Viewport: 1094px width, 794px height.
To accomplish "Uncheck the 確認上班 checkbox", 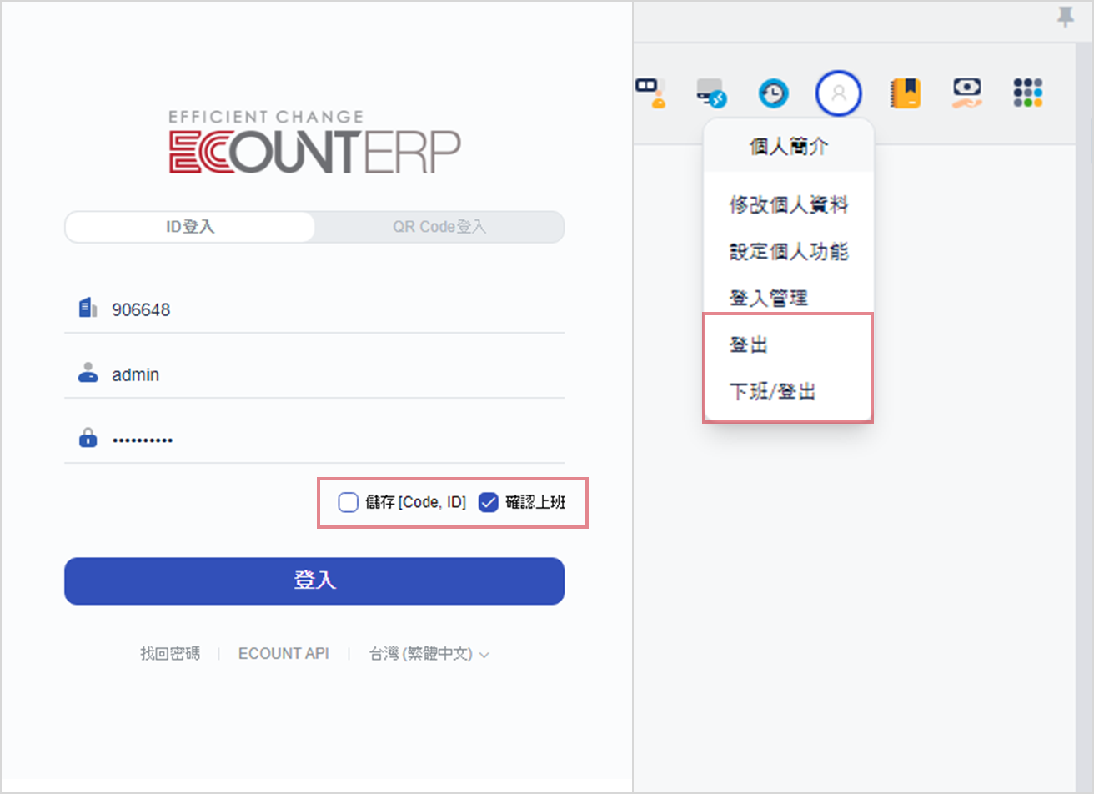I will 489,502.
